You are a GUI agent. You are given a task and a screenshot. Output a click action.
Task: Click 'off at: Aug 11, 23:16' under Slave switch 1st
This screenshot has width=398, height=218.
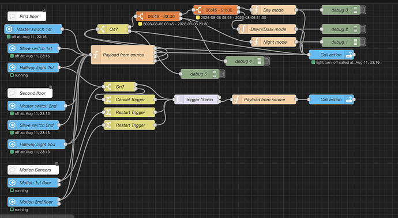click(x=32, y=56)
